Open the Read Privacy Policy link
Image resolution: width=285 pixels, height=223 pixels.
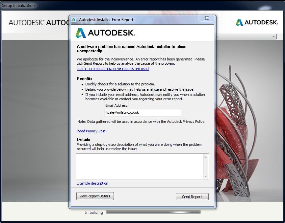(92, 131)
